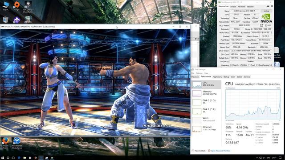Open the Mozilla Firefox desktop shortcut
The image size is (285, 160).
click(x=5, y=143)
